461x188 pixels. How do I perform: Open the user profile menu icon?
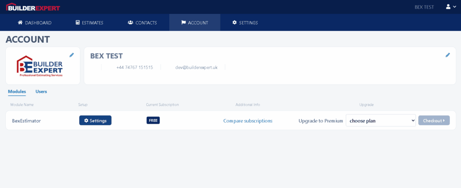click(448, 7)
